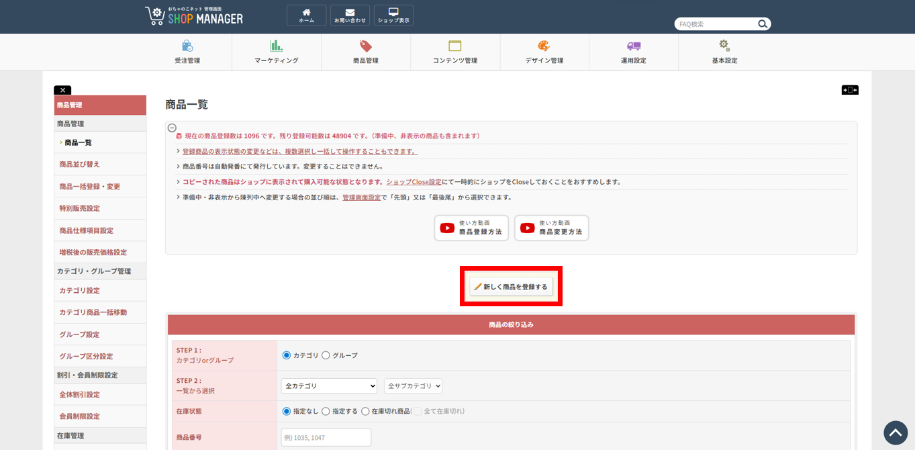This screenshot has width=915, height=450.
Task: Collapse the info notice panel
Action: 172,128
